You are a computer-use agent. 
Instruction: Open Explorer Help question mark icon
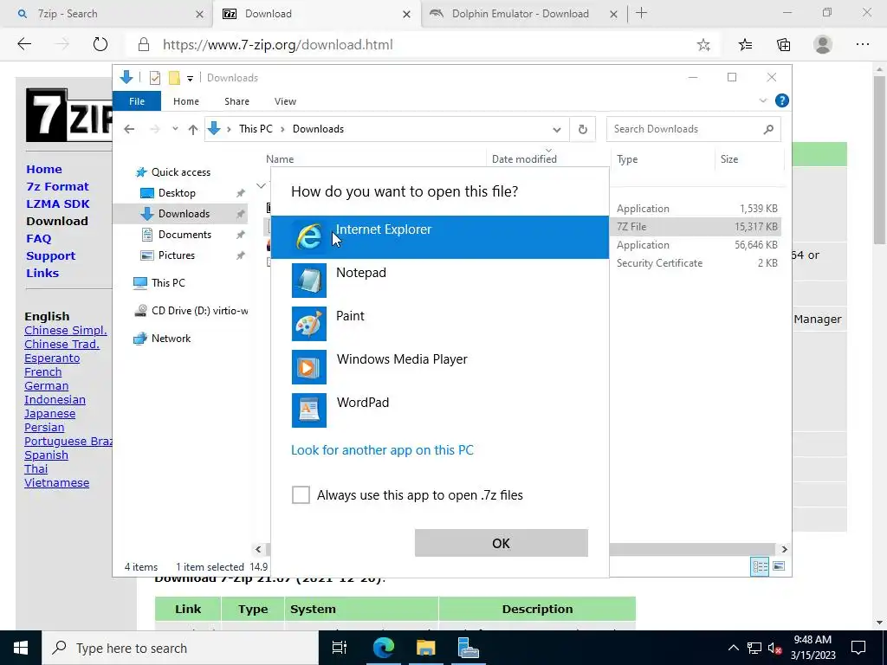tap(782, 100)
